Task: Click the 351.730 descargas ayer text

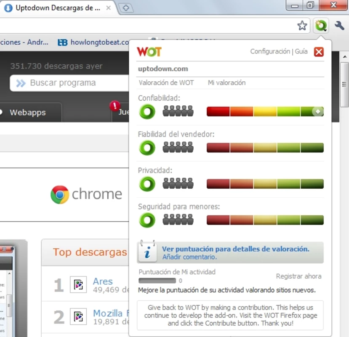Action: click(x=56, y=66)
